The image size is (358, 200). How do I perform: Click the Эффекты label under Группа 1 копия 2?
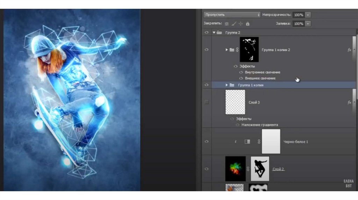point(247,66)
